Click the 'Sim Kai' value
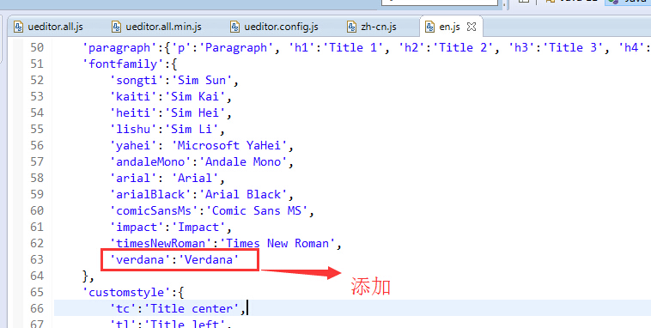 point(195,97)
